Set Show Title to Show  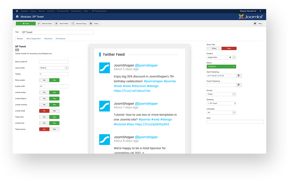[214, 48]
